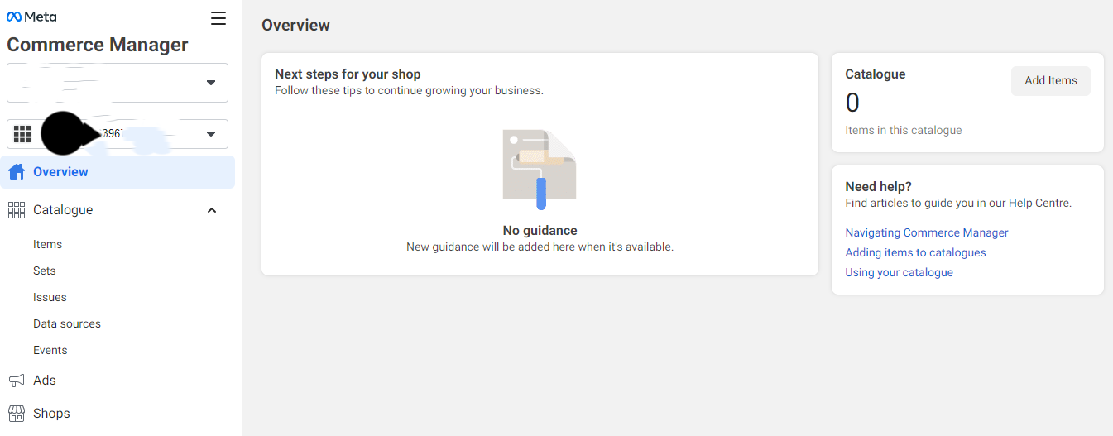Click the catalogue selector grid icon
Image resolution: width=1113 pixels, height=436 pixels.
[22, 134]
